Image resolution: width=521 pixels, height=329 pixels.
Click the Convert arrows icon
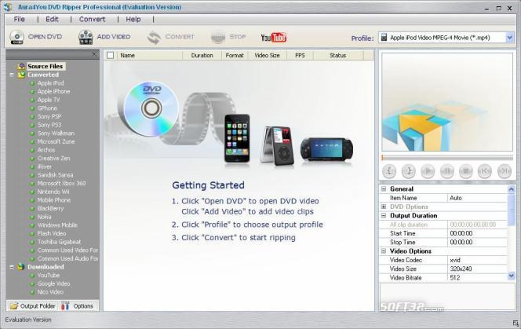[154, 37]
